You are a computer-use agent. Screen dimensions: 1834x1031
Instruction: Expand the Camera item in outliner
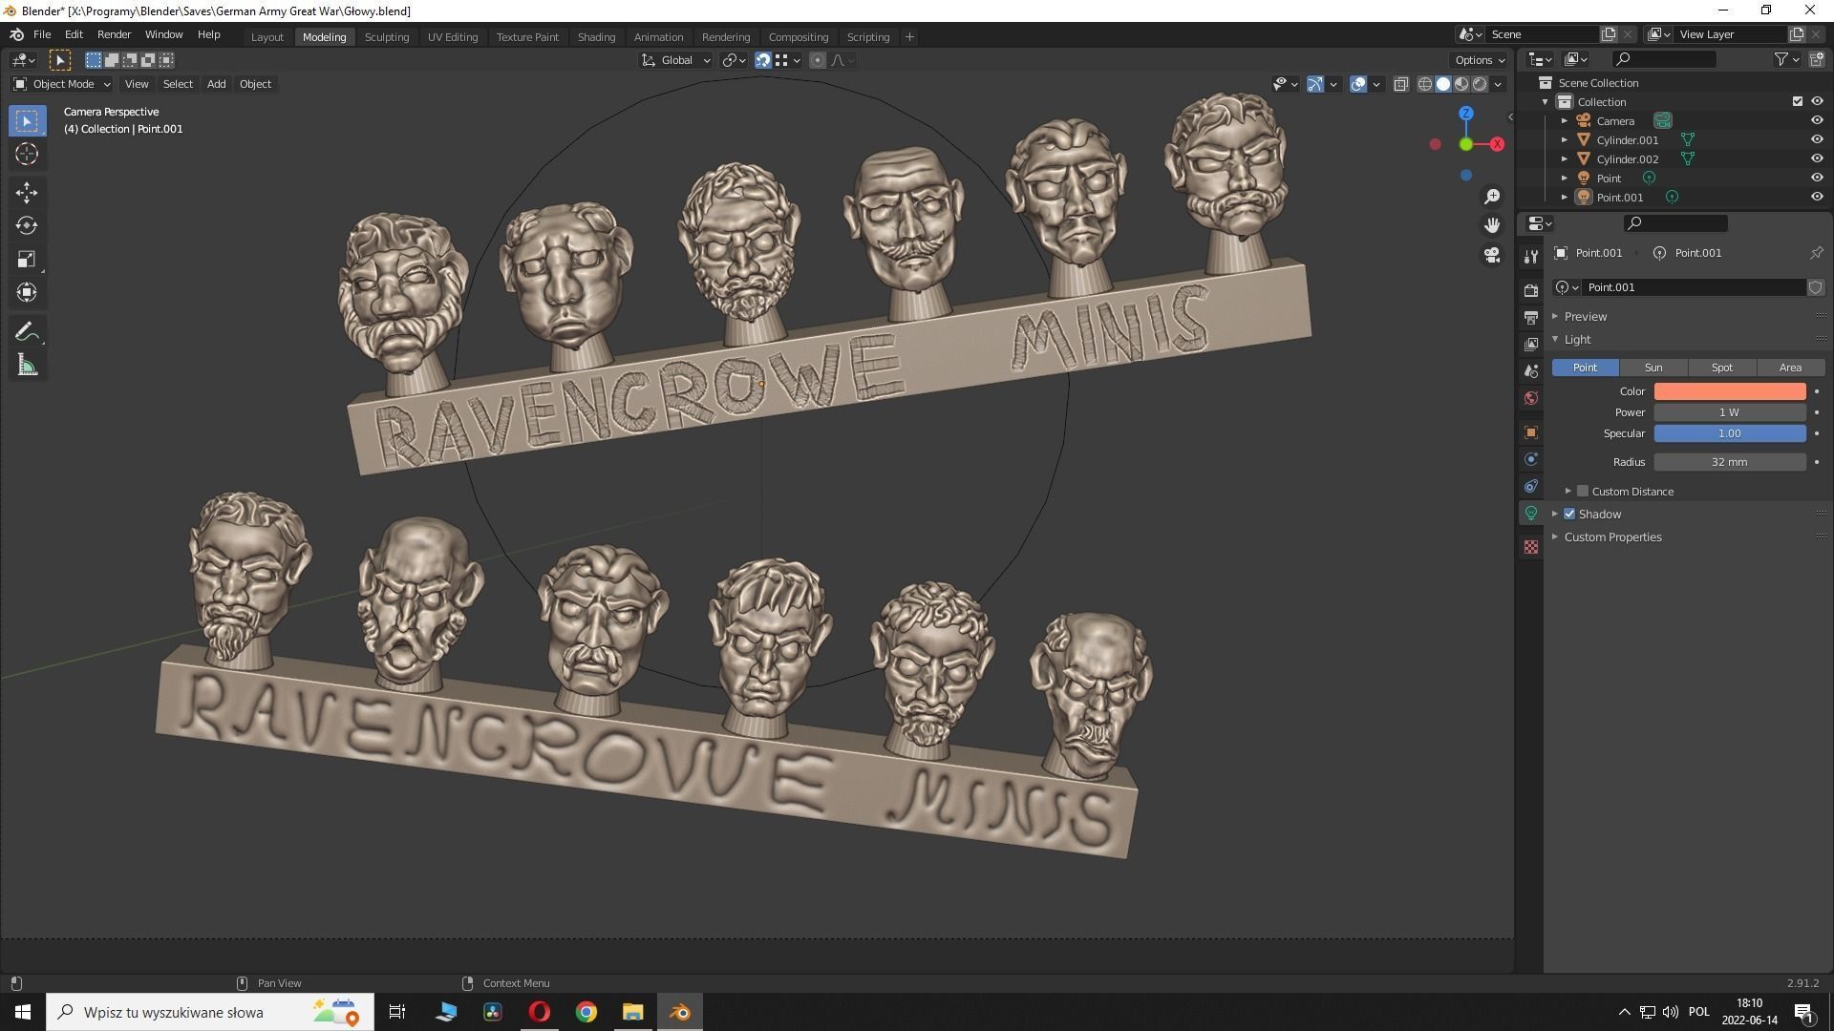[1565, 121]
